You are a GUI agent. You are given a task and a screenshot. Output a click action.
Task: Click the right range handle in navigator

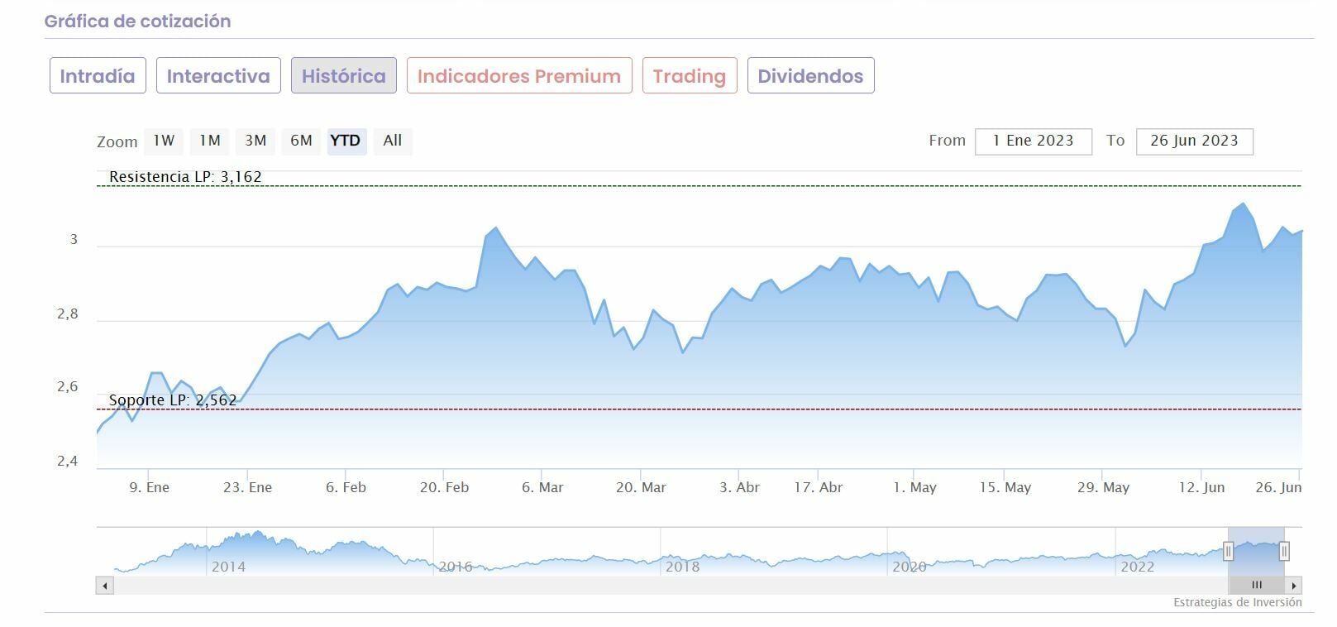point(1284,552)
